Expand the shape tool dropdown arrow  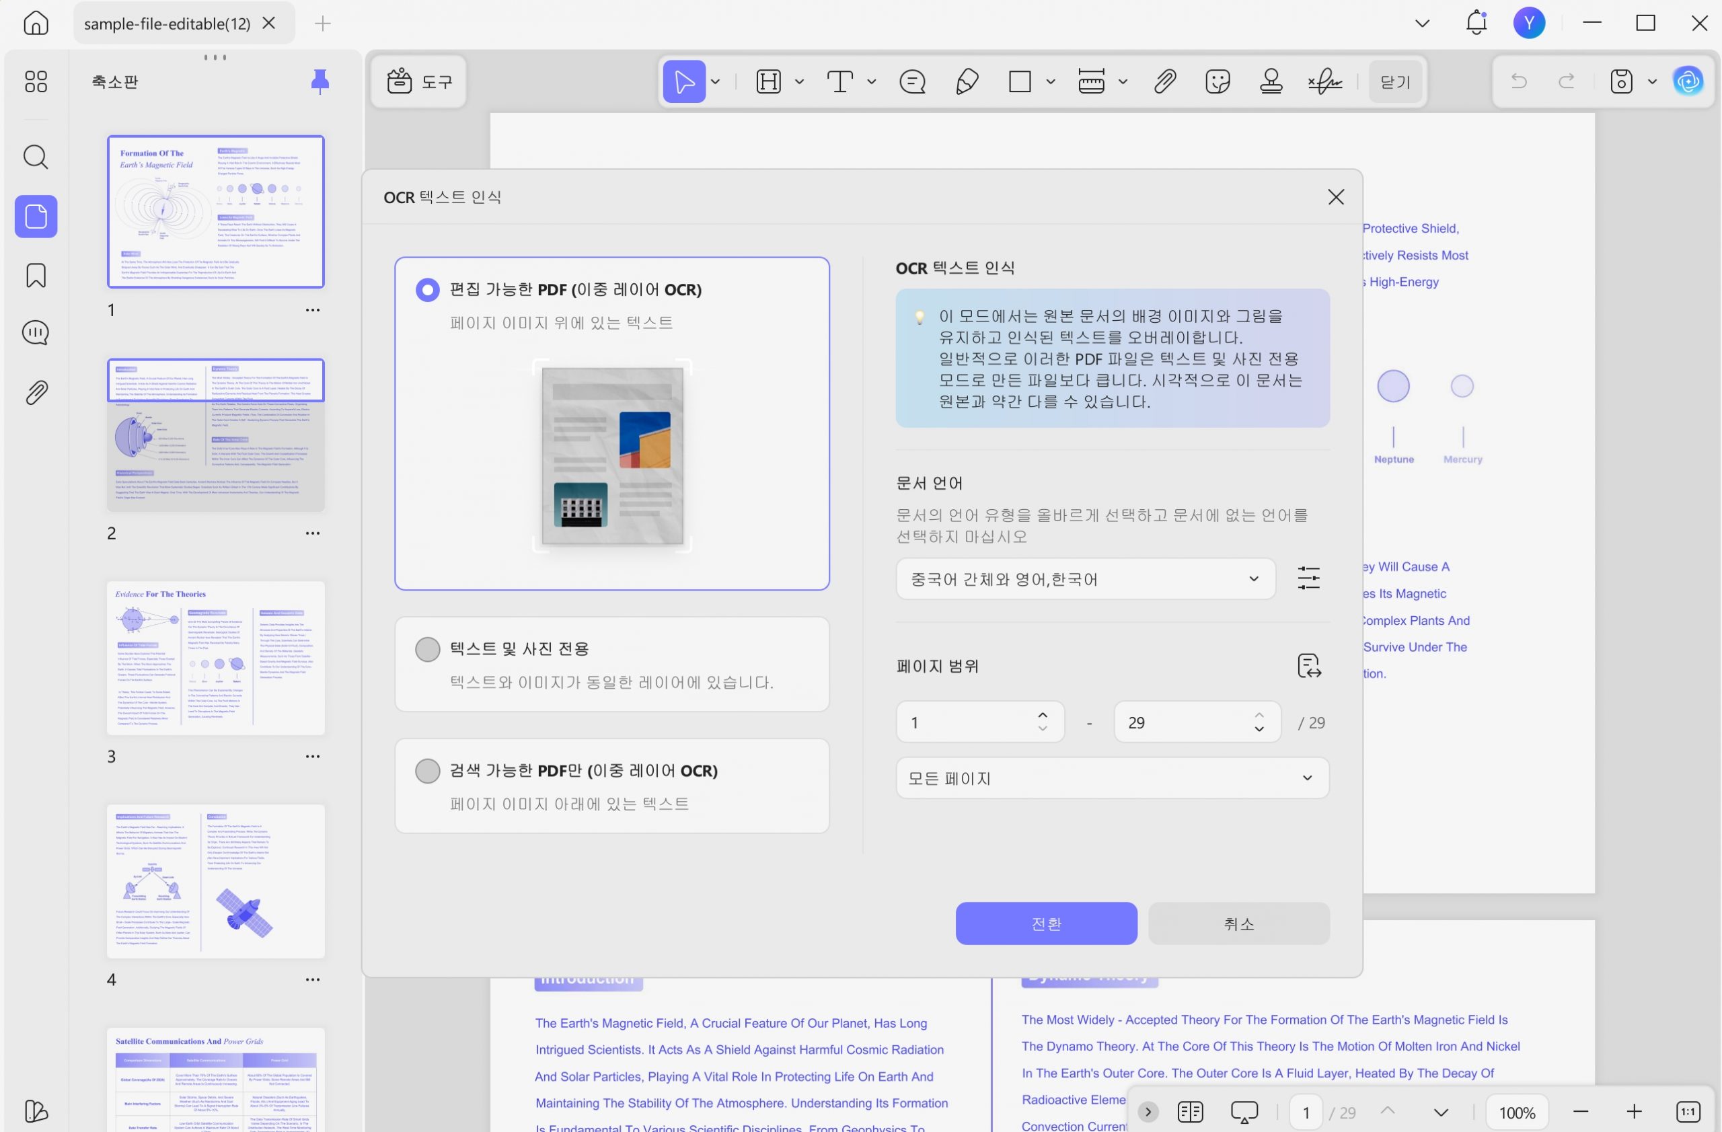coord(1050,82)
